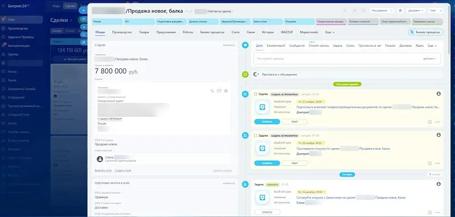Open the История tab
The image size is (455, 217).
267,32
